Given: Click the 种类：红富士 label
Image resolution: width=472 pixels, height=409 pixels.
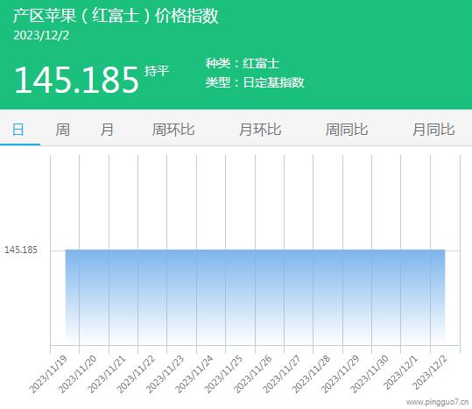Looking at the screenshot, I should pyautogui.click(x=243, y=64).
